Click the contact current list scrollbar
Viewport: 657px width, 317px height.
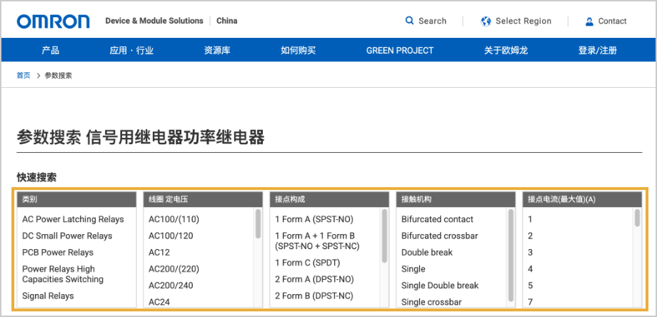637,218
